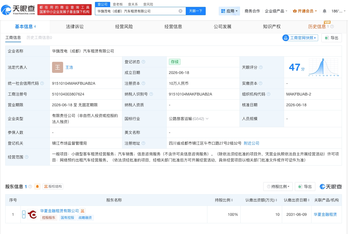348x234 pixels.
Task: Open the 经营风险 tab
Action: pyautogui.click(x=124, y=26)
